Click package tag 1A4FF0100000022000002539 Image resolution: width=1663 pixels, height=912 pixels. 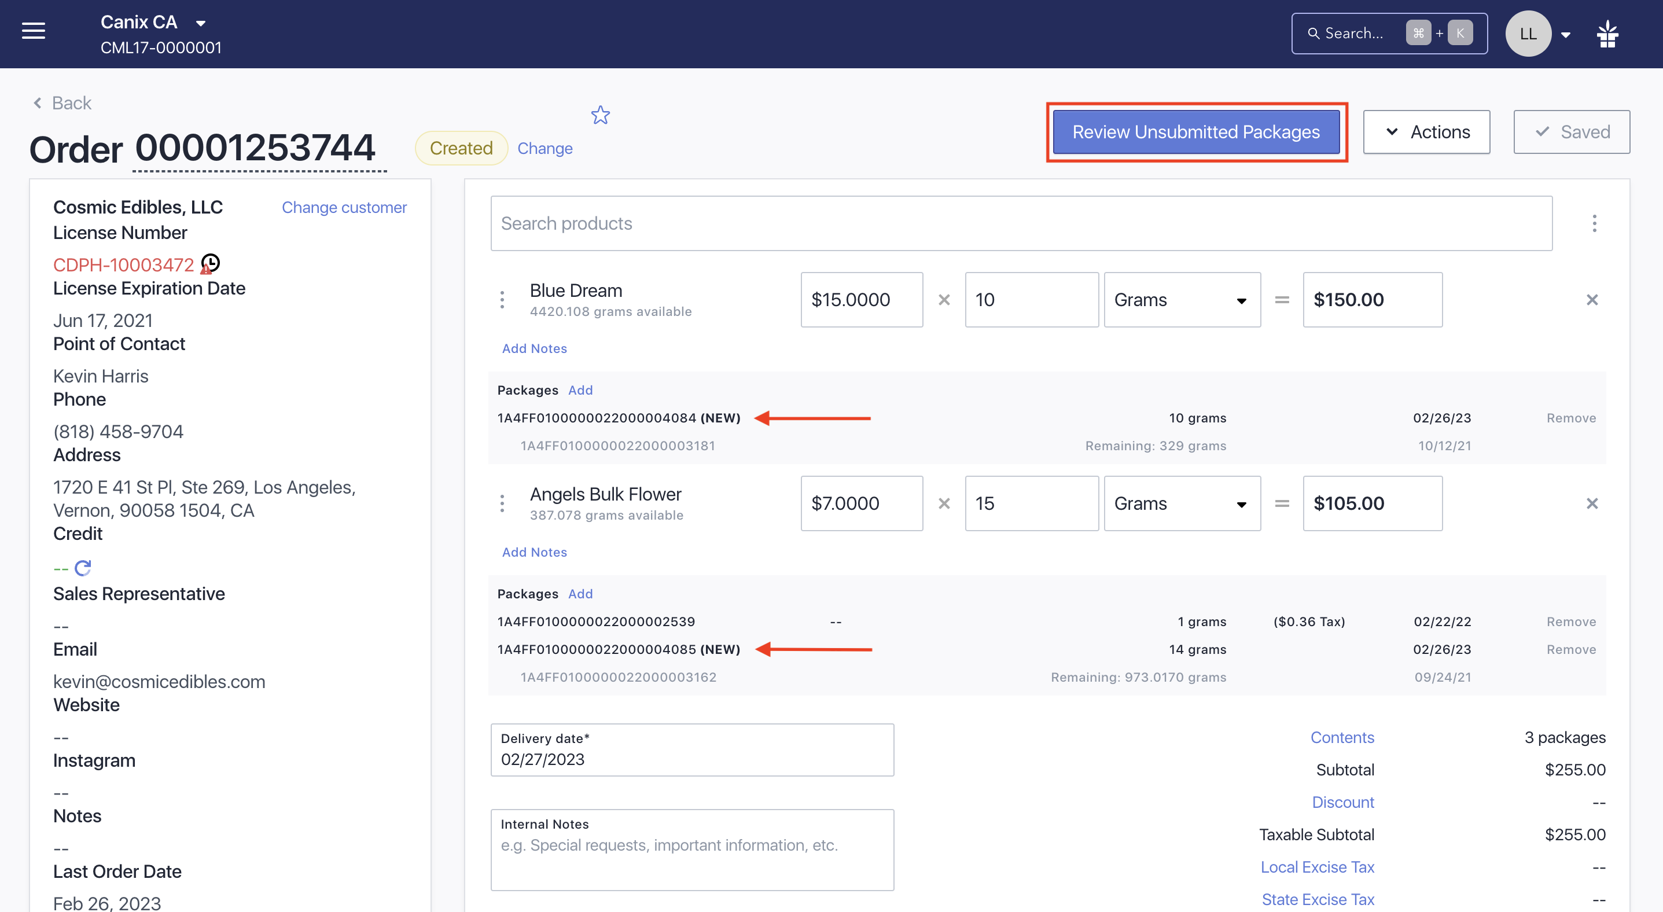click(596, 622)
